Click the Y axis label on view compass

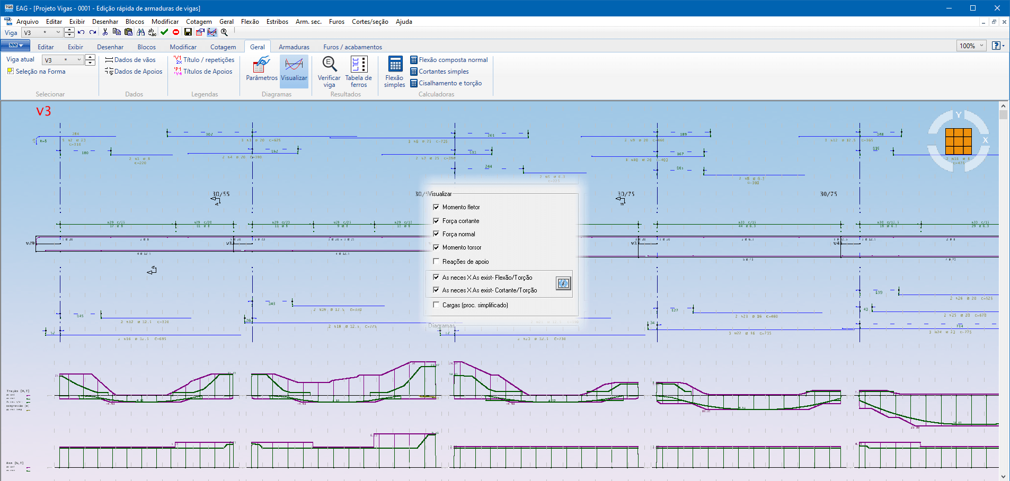point(958,115)
